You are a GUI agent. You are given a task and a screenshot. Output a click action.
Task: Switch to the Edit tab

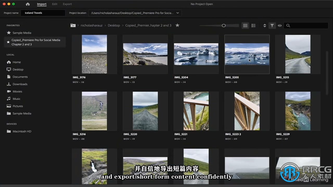coord(55,4)
